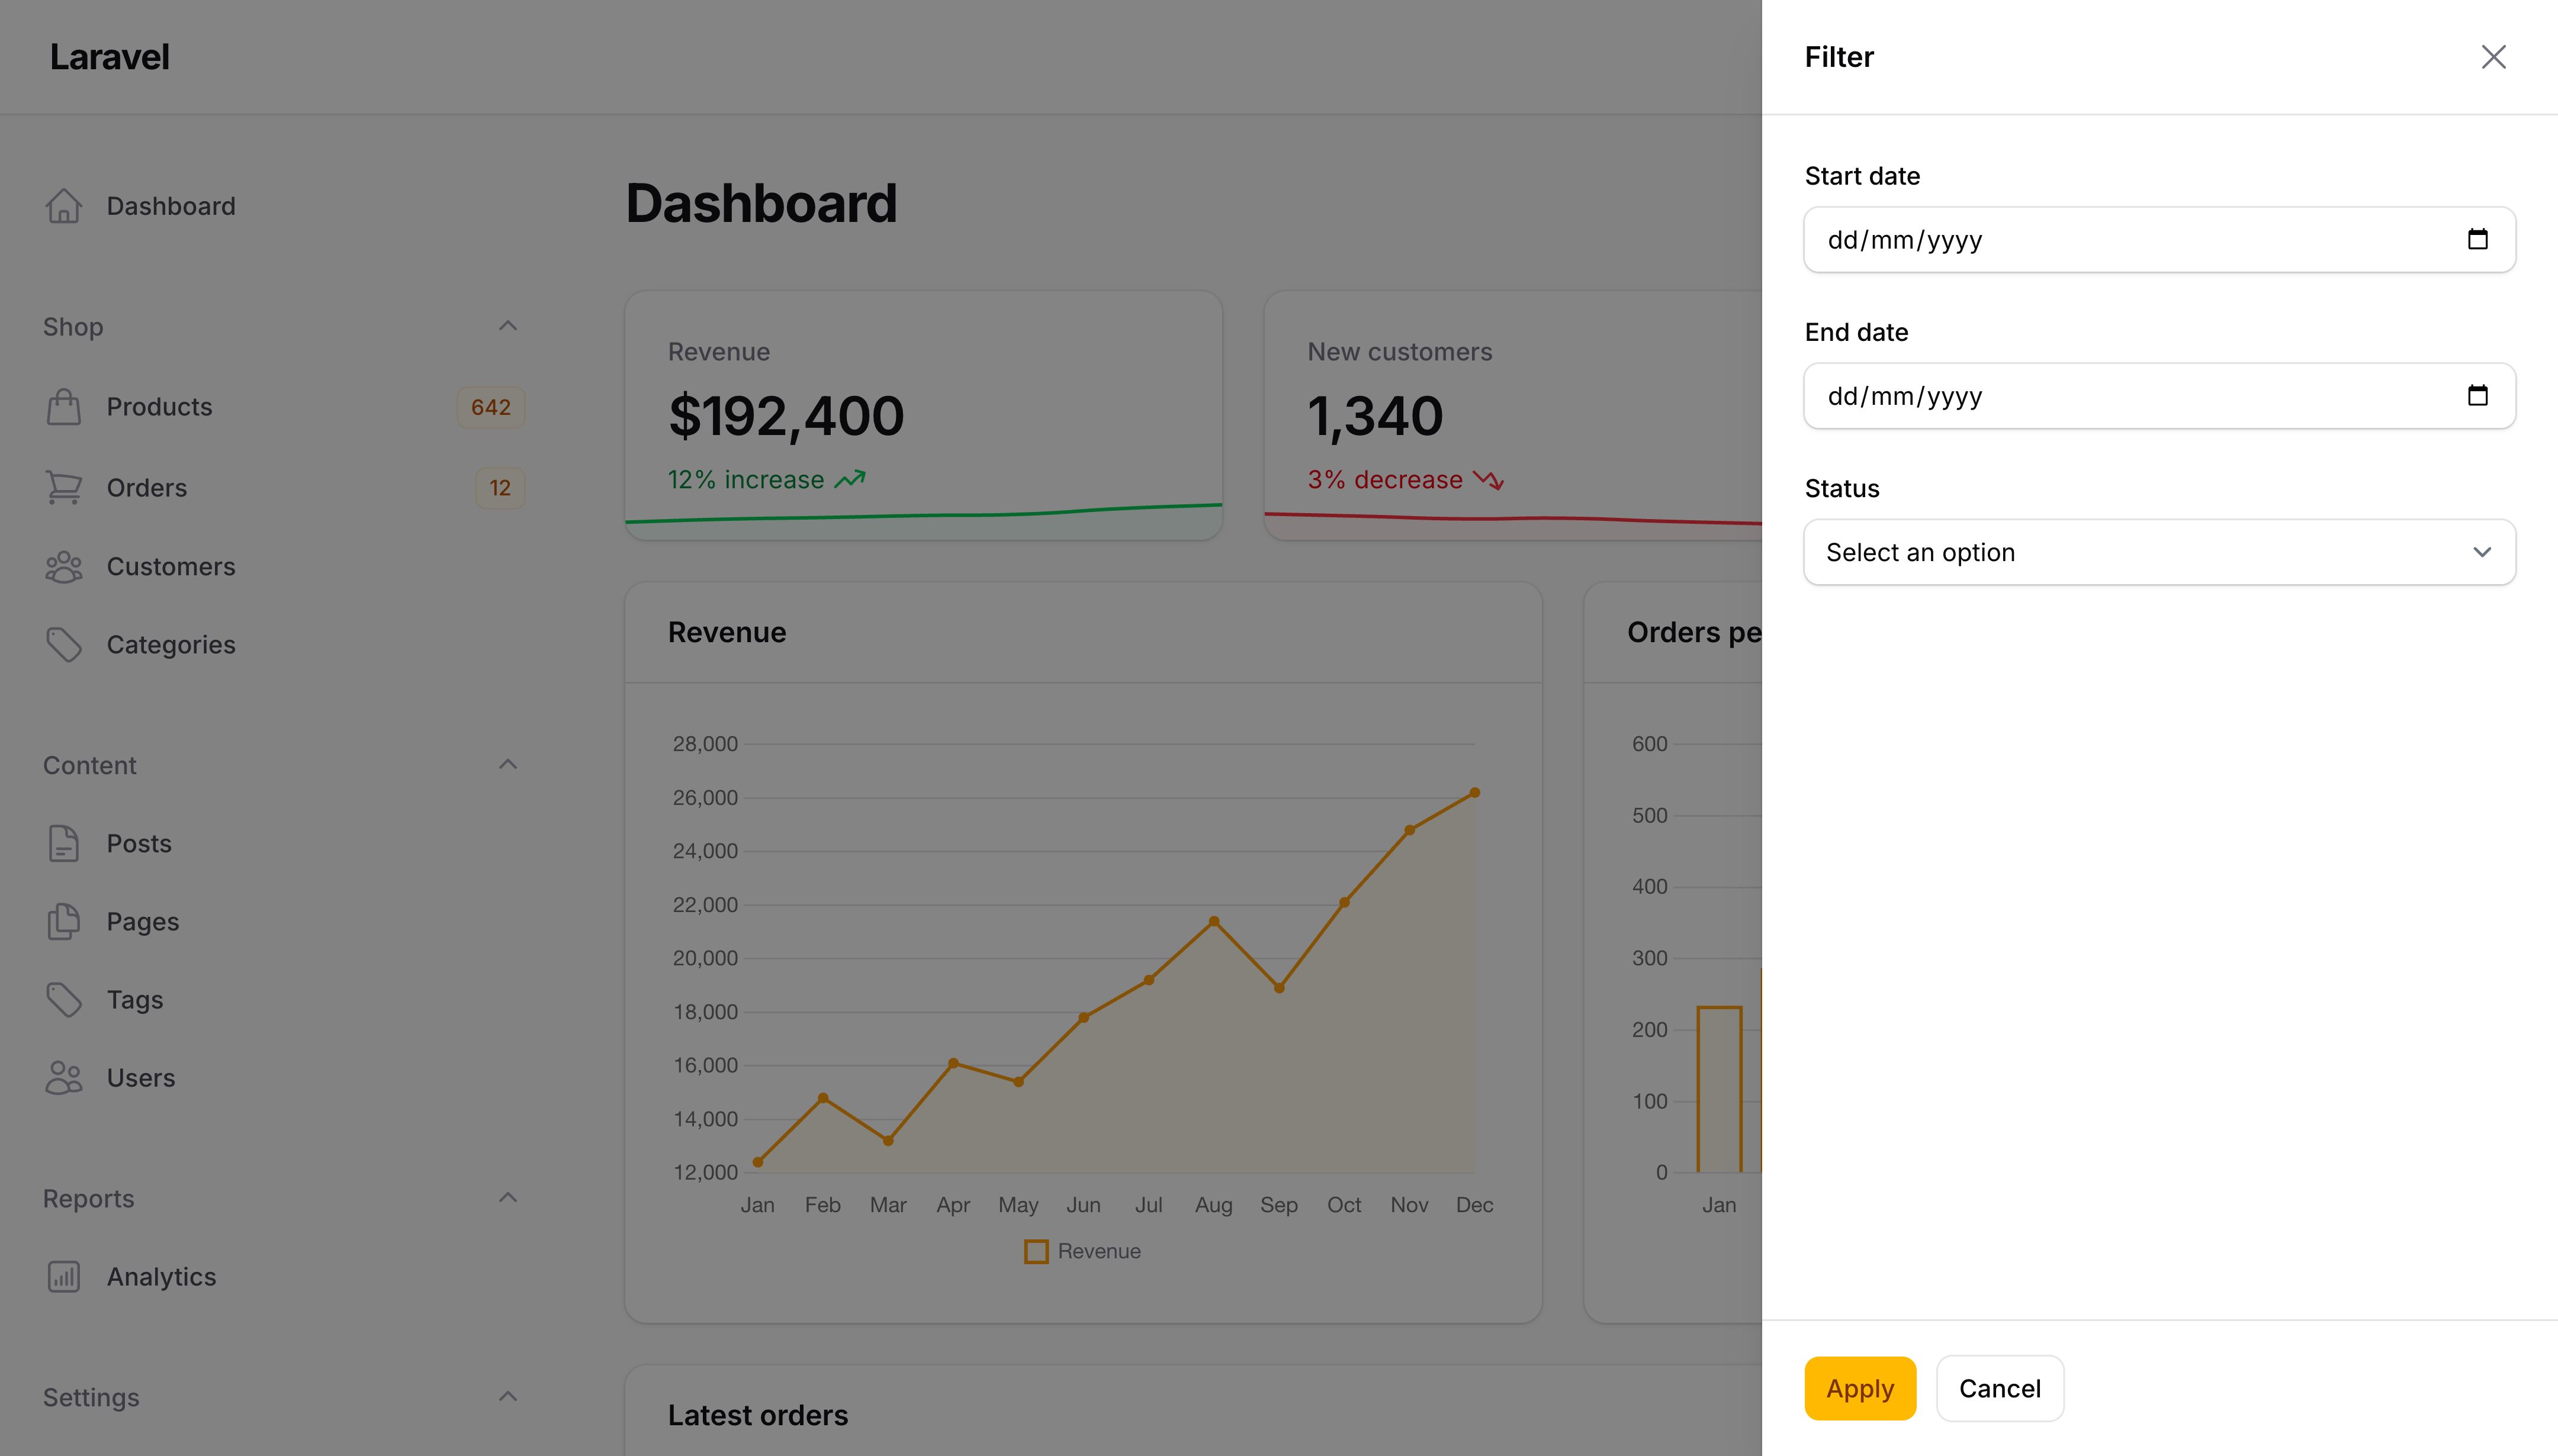Toggle the Revenue legend color box
Image resolution: width=2558 pixels, height=1456 pixels.
(x=1036, y=1251)
